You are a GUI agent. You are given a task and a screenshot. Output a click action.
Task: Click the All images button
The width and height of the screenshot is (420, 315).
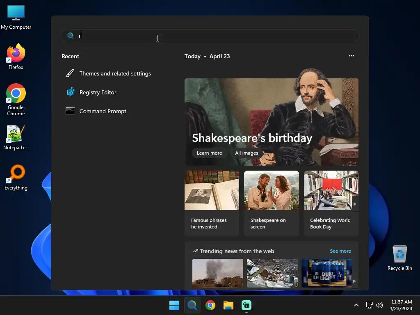pos(247,153)
